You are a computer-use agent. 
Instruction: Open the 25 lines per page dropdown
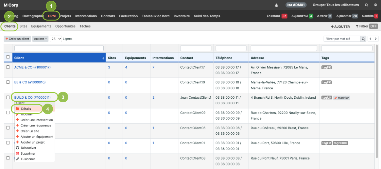(56, 39)
